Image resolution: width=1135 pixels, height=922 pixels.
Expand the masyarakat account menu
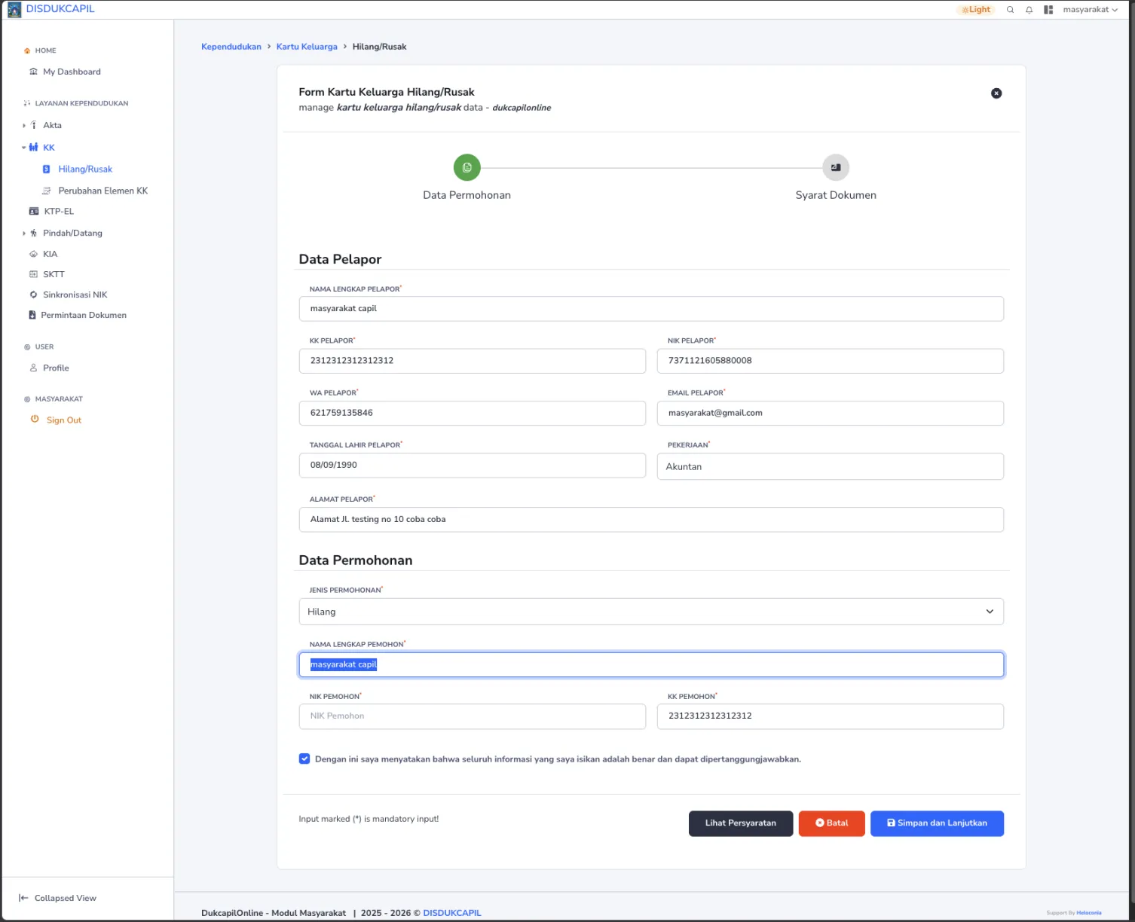[1088, 9]
